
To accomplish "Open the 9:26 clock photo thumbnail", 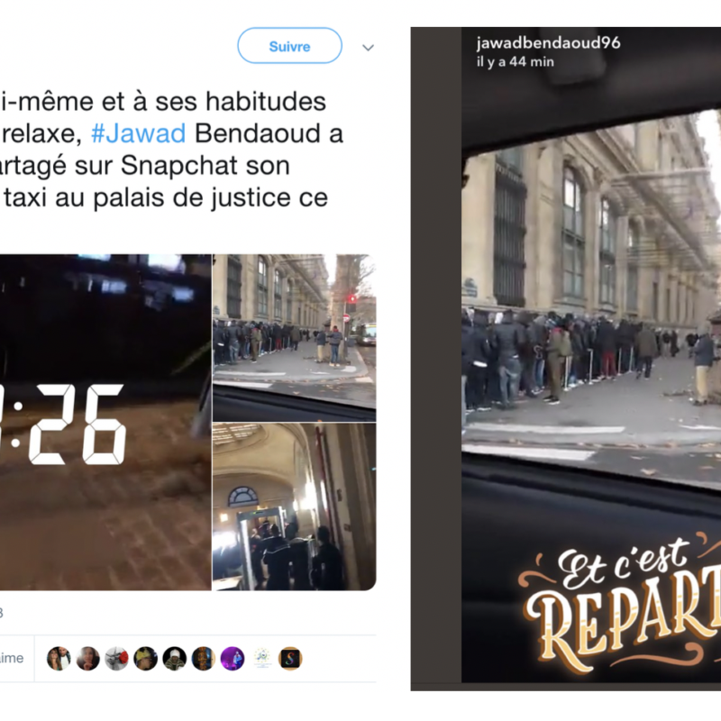I will pyautogui.click(x=105, y=422).
